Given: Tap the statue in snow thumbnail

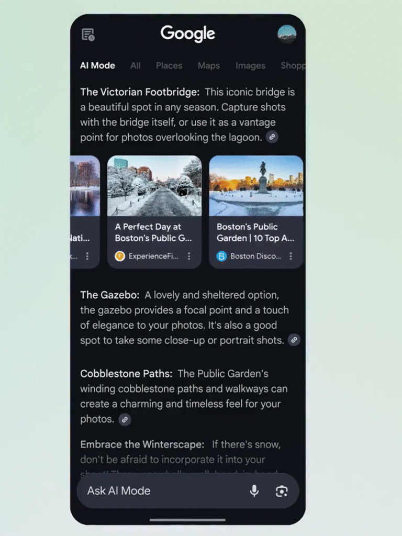Looking at the screenshot, I should click(256, 186).
